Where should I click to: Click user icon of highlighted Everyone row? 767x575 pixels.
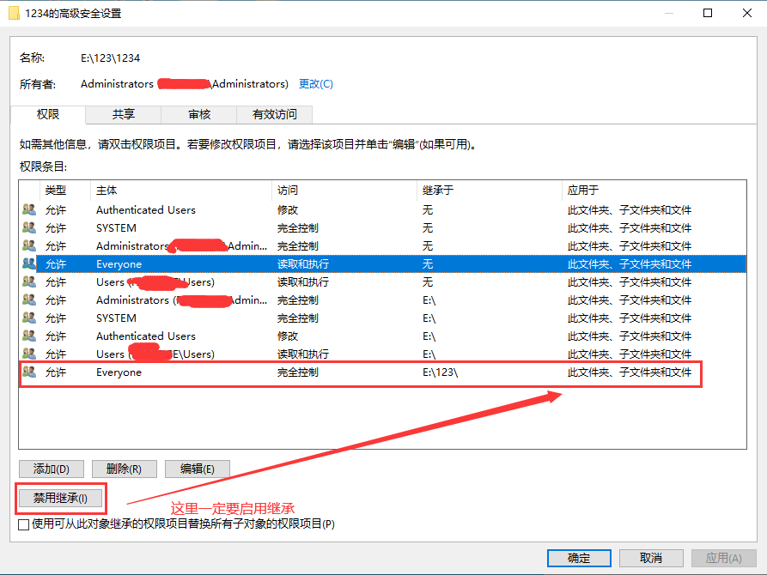29,264
